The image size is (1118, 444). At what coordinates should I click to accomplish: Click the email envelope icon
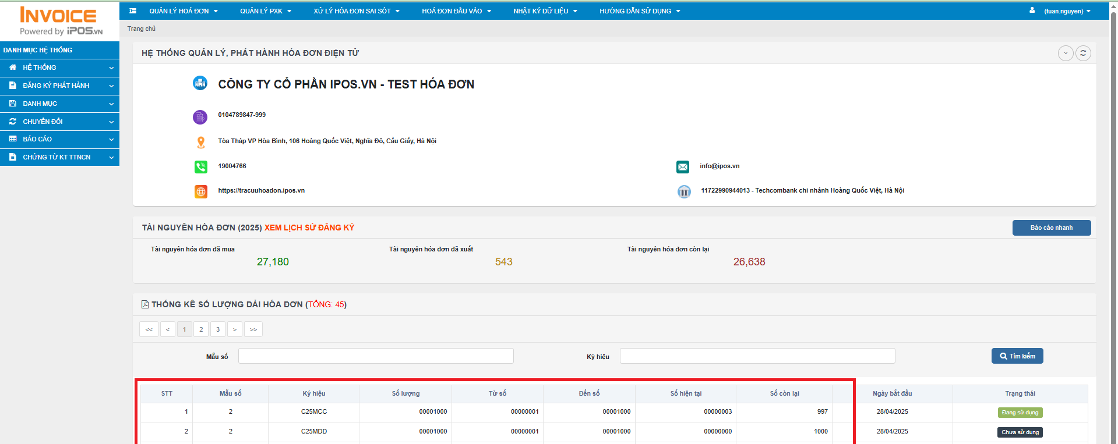(x=683, y=167)
